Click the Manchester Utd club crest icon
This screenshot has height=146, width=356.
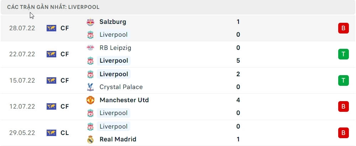[x=90, y=100]
